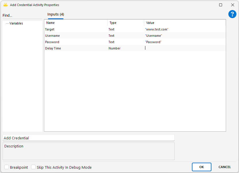Viewport: 239px width, 173px height.
Task: Edit the Username value cell
Action: click(184, 36)
